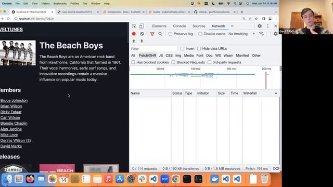Open App Store from the dock
Screen dimensions: 333x187
(120, 179)
